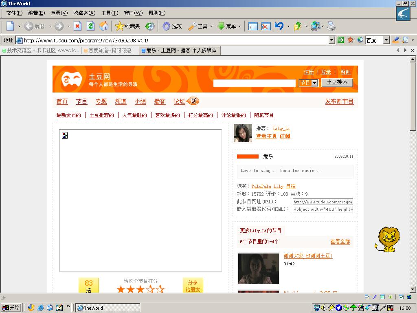Viewport: 417px width, 313px height.
Task: Open the 查看(V) menu
Action: [59, 13]
